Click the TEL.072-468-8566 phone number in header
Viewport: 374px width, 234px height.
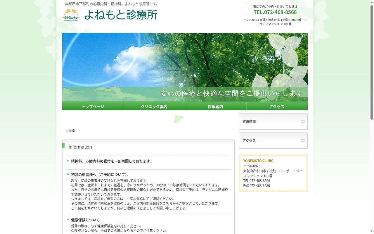click(275, 12)
